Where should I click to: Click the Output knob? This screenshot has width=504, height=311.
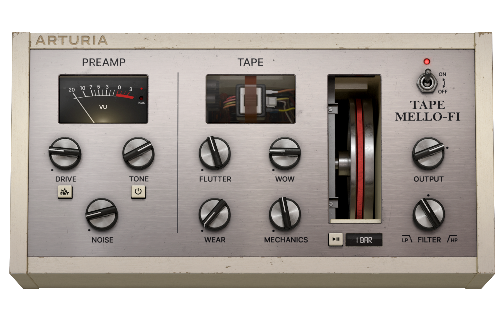(x=428, y=153)
